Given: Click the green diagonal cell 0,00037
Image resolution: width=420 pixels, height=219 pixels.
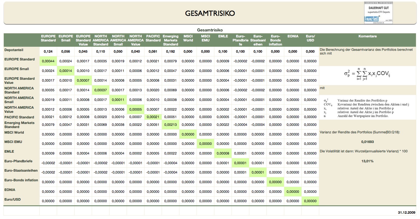Looking at the screenshot, I should pyautogui.click(x=100, y=90).
